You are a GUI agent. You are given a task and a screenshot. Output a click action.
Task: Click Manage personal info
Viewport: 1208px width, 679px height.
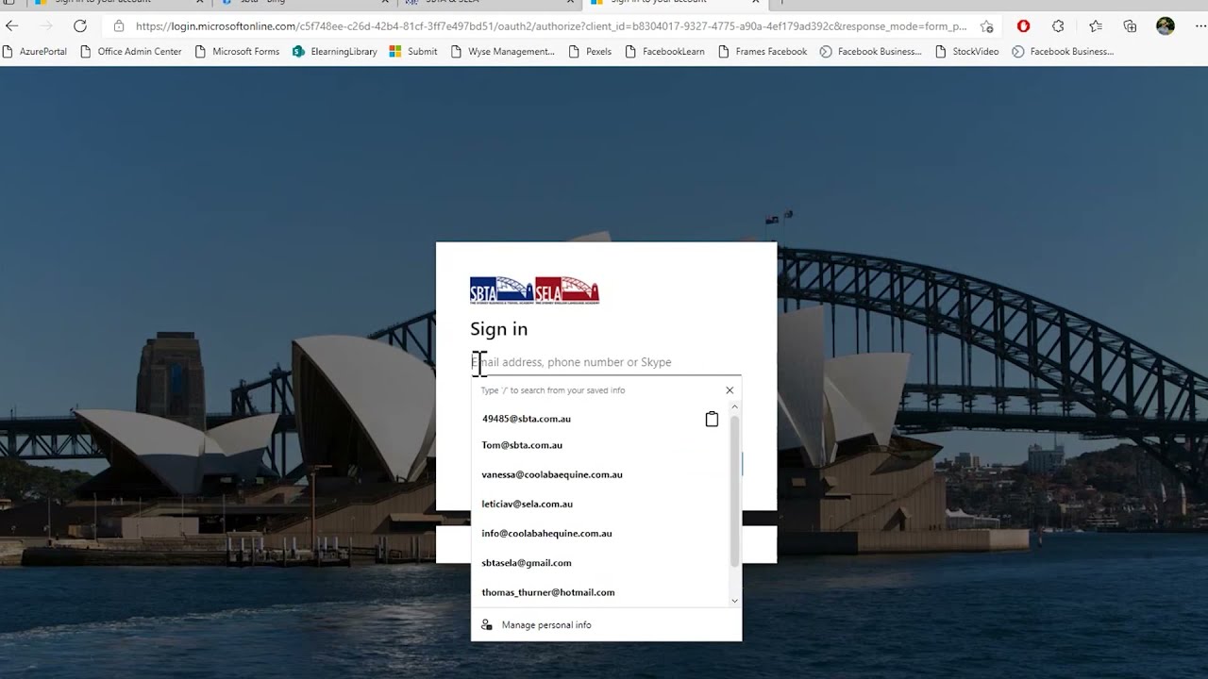pos(546,624)
